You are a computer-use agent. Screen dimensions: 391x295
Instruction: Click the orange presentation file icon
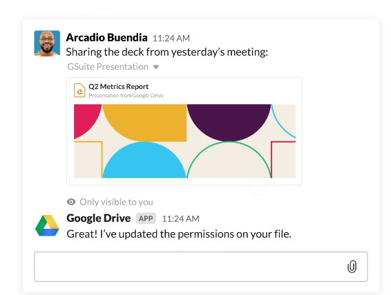point(79,90)
